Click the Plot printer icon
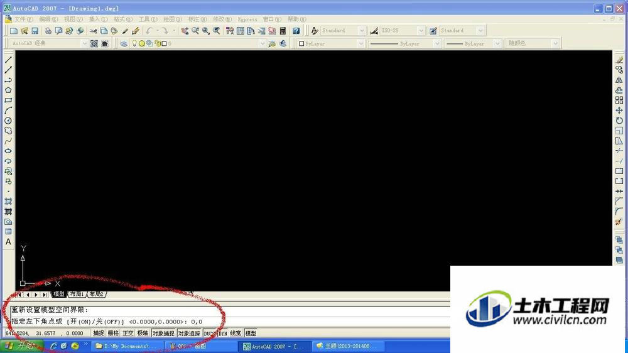Image resolution: width=628 pixels, height=353 pixels. 48,31
